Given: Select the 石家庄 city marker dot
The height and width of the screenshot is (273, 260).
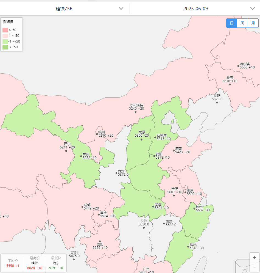Looking at the screenshot, I should [x=155, y=137].
